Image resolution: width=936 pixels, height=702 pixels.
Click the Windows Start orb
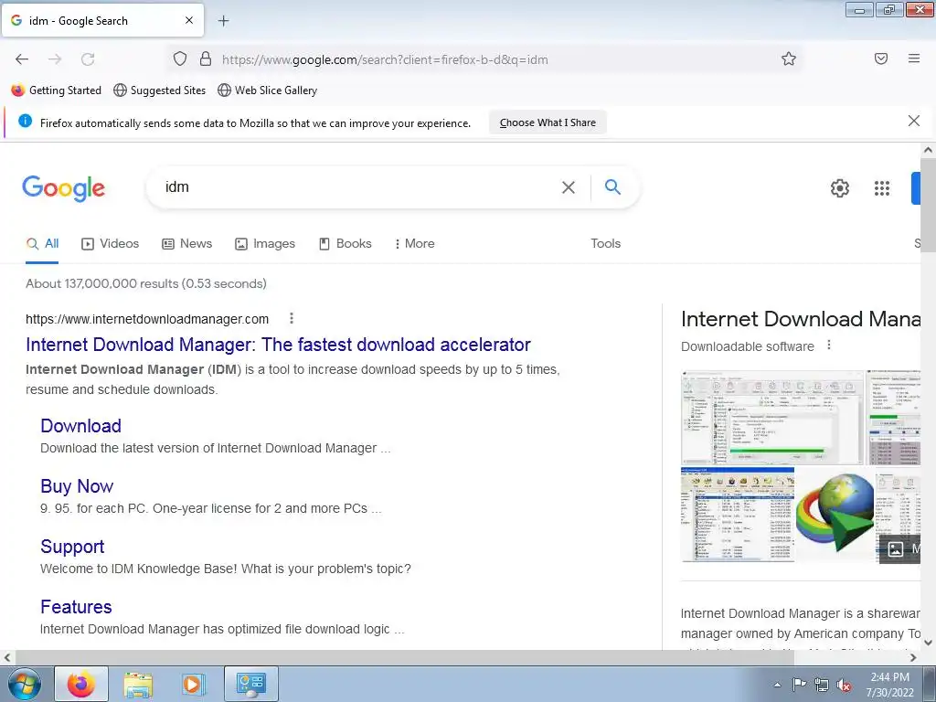pos(24,684)
